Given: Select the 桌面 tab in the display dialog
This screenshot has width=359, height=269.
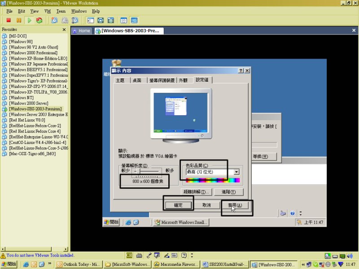Looking at the screenshot, I should (x=137, y=80).
